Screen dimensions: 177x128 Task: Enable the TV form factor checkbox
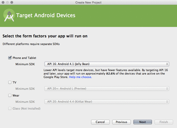(x=10, y=82)
